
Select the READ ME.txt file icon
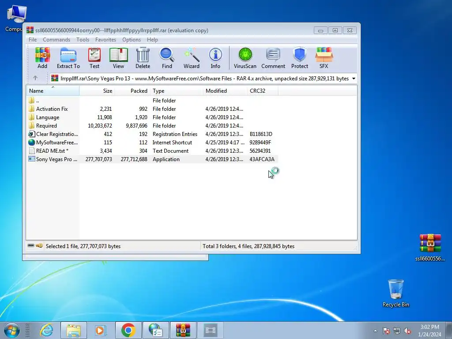31,151
